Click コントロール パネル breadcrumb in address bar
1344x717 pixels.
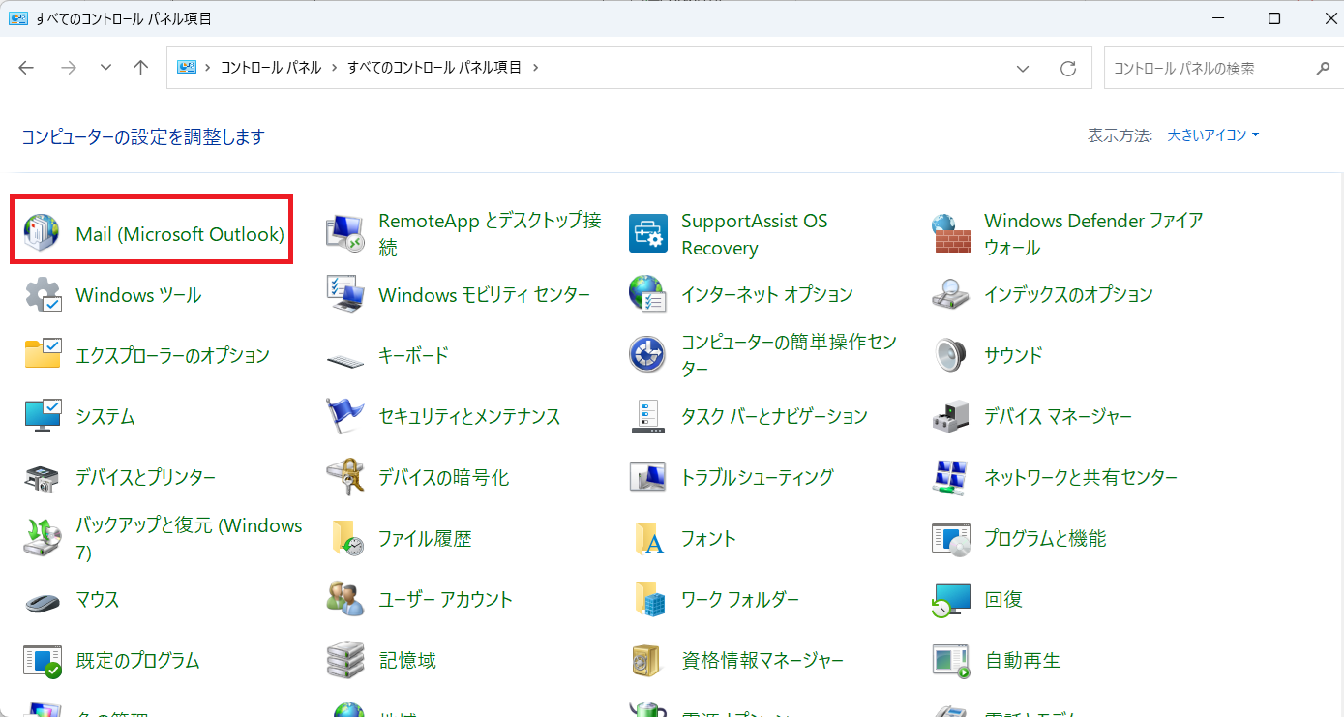(270, 68)
